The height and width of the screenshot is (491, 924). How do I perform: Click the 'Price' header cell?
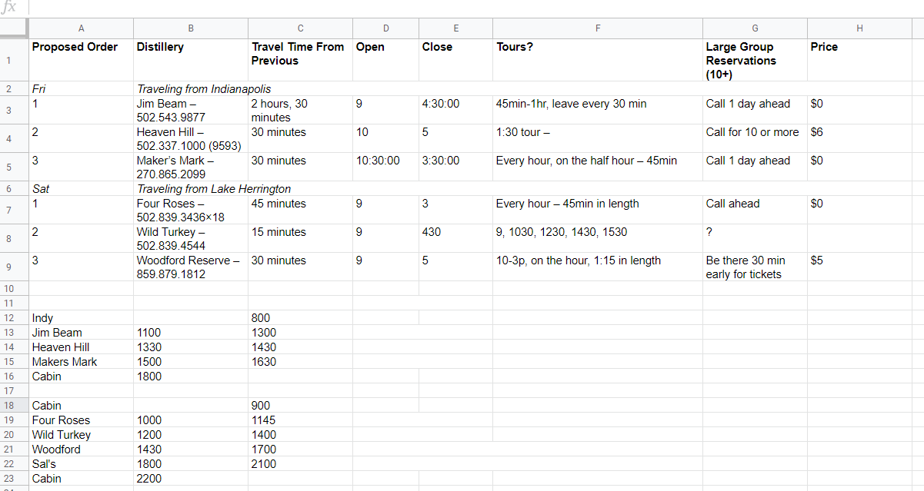pyautogui.click(x=860, y=60)
